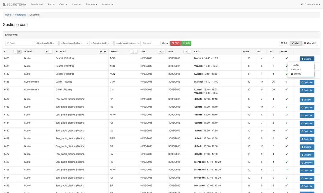Choose Modifica from the options menu
This screenshot has height=193, width=323.
pos(296,69)
